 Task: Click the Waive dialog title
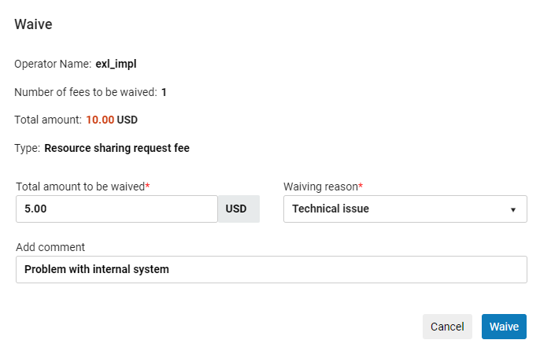[33, 24]
